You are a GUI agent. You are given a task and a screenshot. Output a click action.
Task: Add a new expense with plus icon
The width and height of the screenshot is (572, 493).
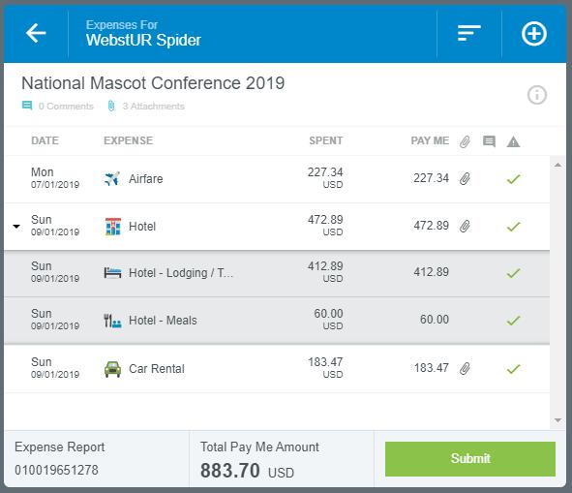click(533, 34)
